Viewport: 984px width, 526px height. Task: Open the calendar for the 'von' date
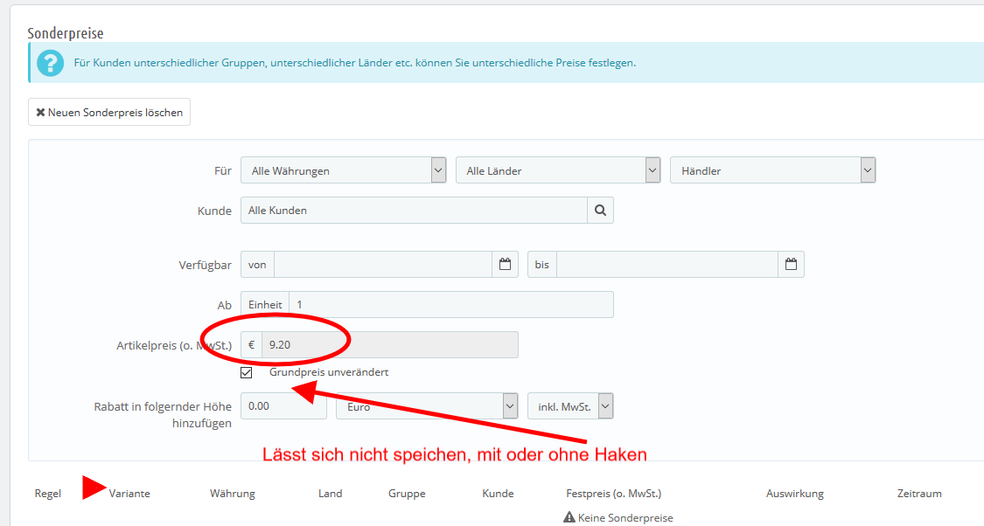click(506, 265)
